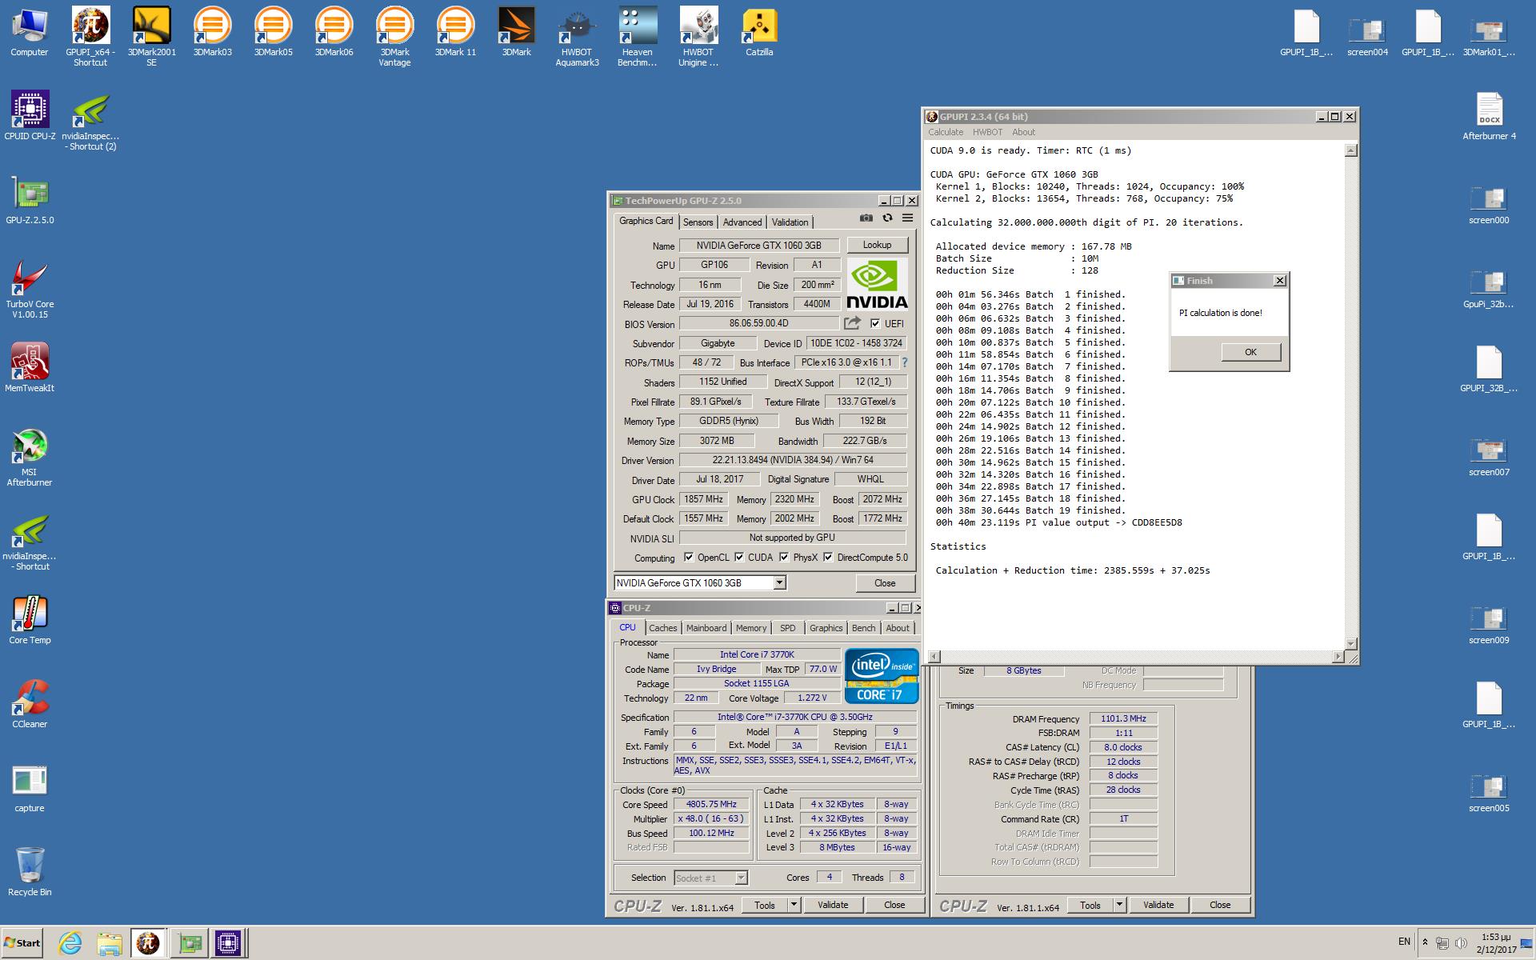1536x960 pixels.
Task: Open Internet Explorer from the taskbar
Action: pyautogui.click(x=70, y=943)
